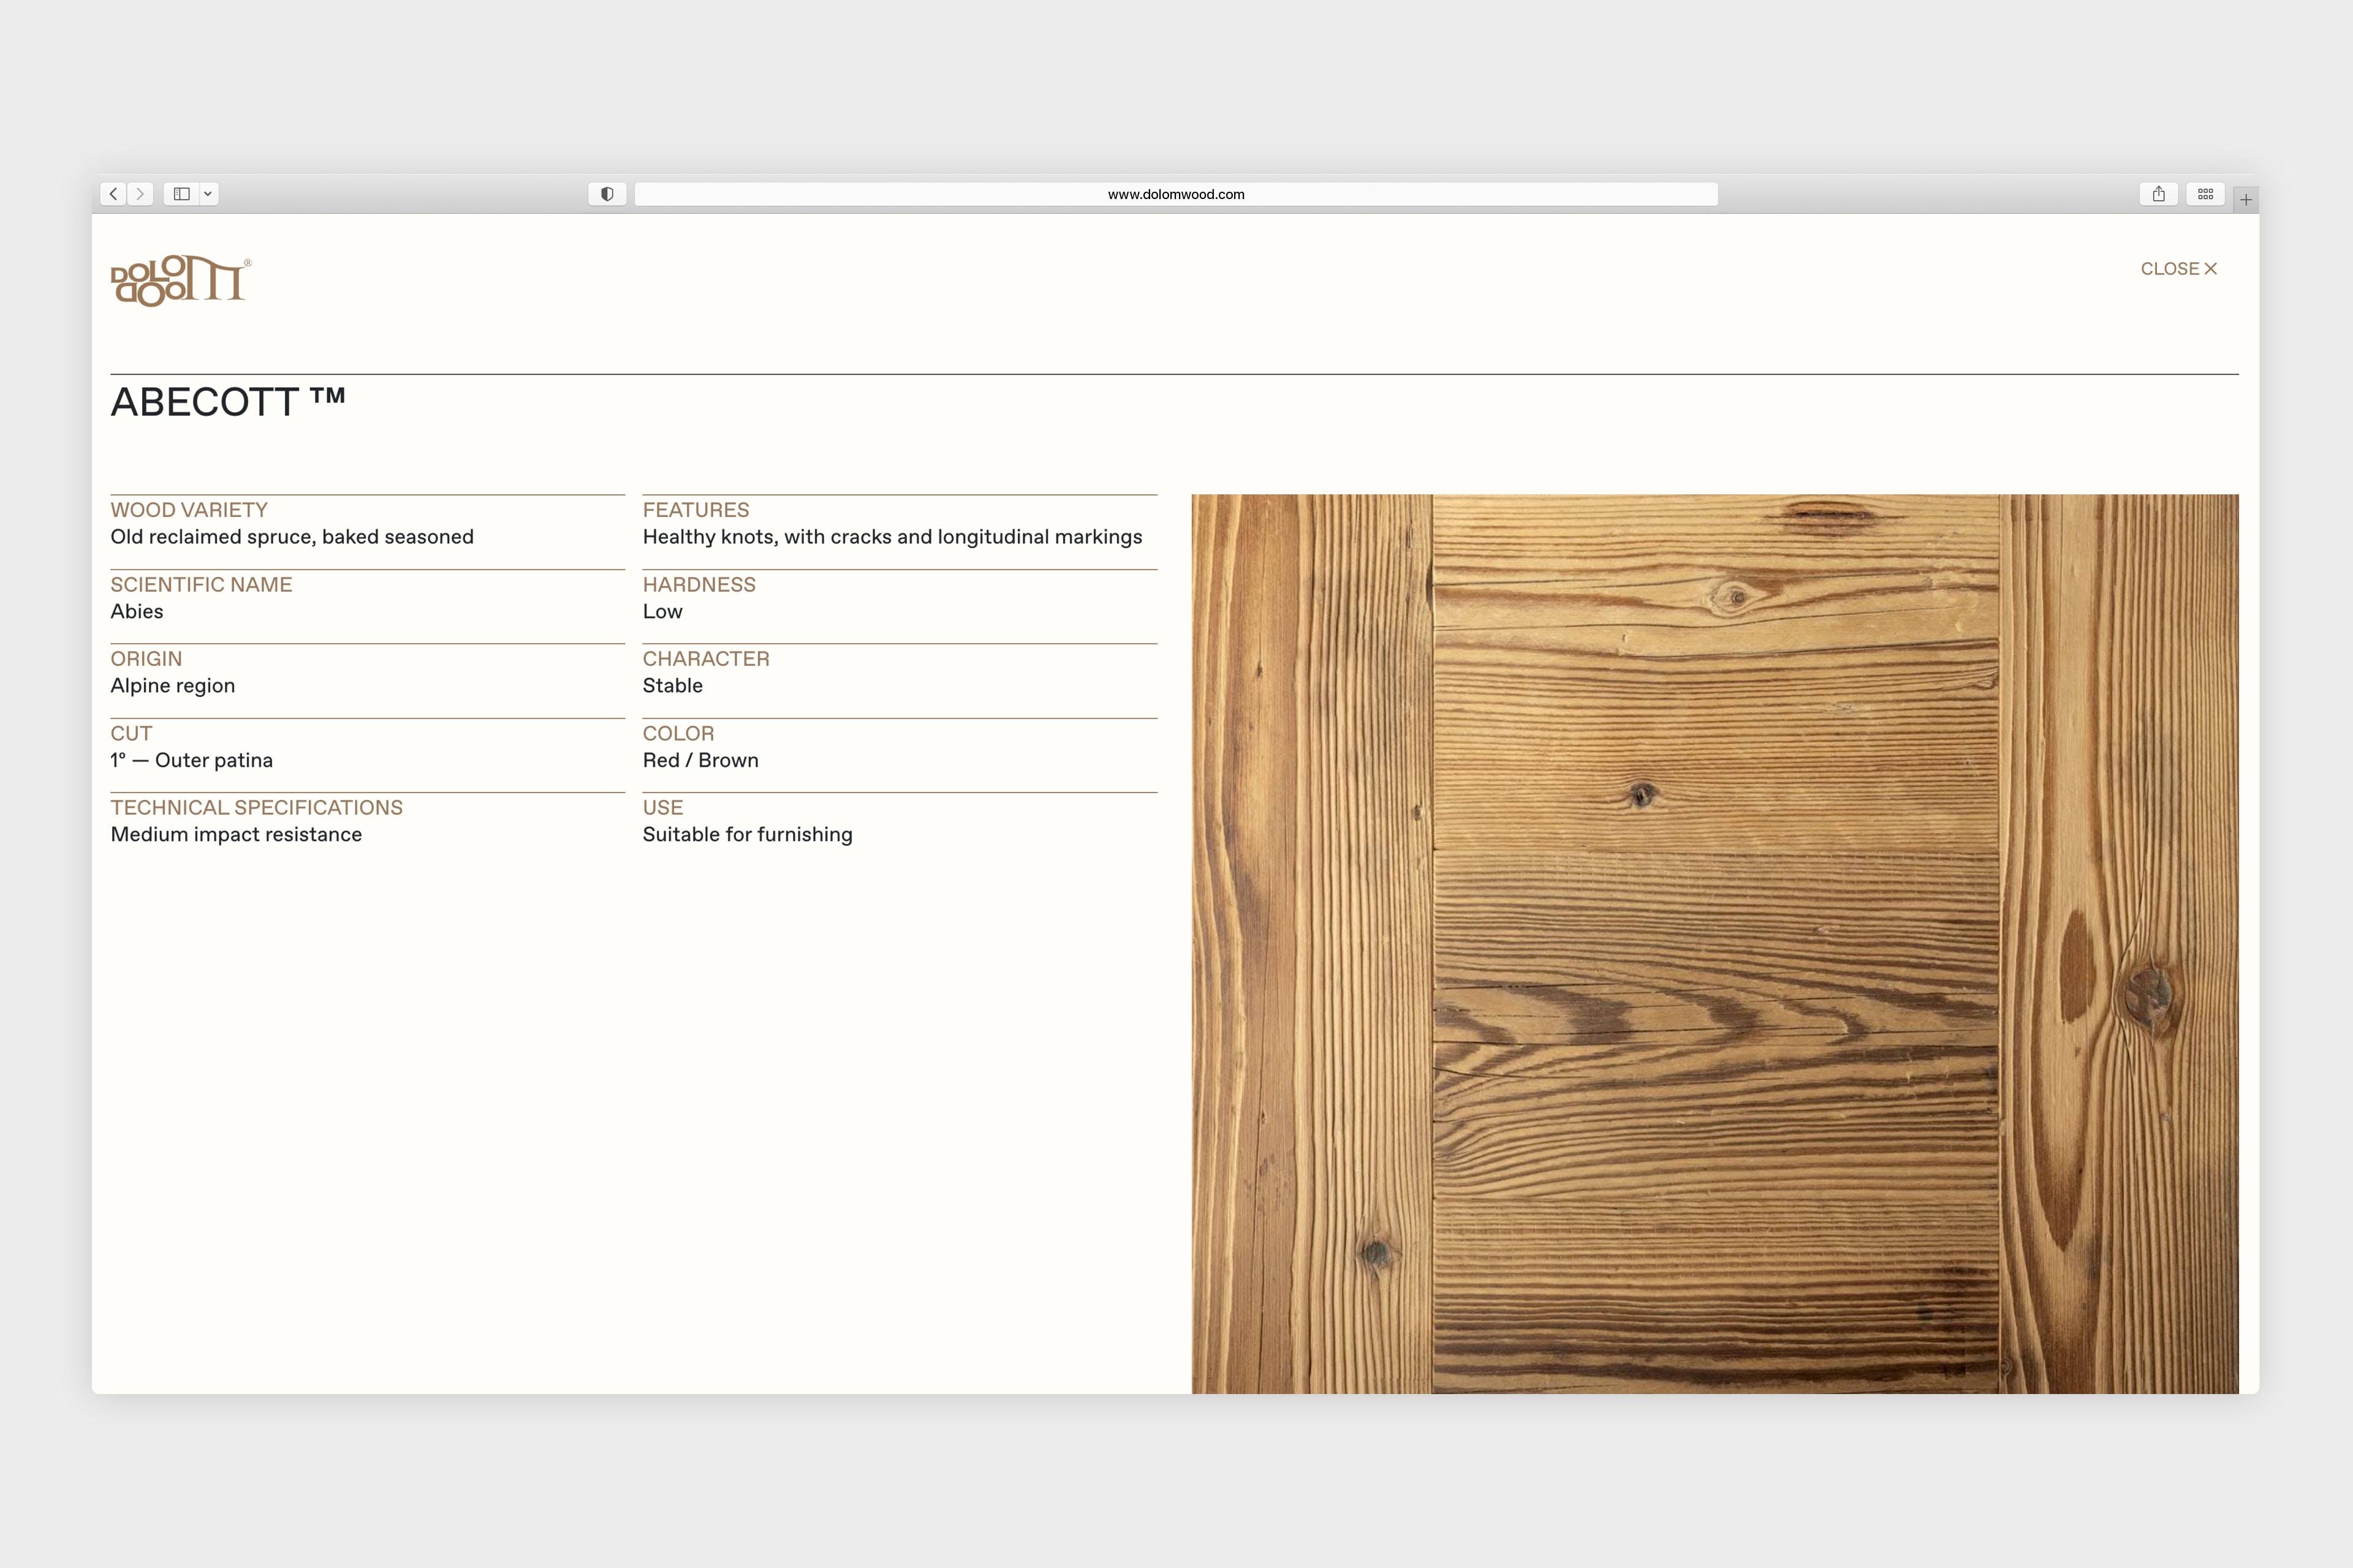
Task: Go forward to the next page
Action: 141,194
